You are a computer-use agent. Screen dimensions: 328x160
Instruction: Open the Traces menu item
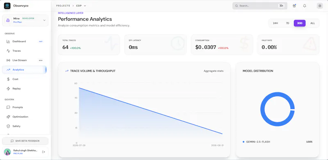point(24,51)
